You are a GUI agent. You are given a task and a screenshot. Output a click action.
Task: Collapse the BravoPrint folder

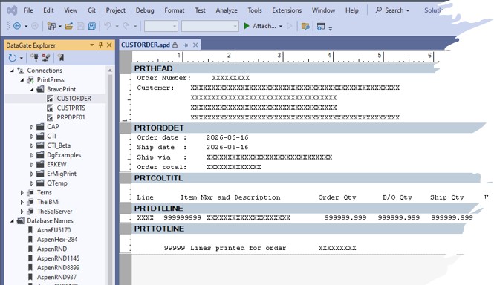pyautogui.click(x=32, y=90)
